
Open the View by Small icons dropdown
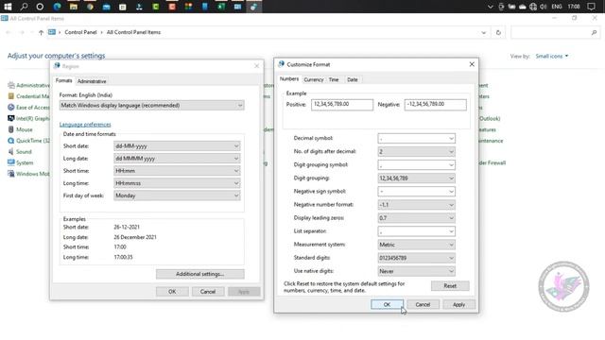(552, 57)
